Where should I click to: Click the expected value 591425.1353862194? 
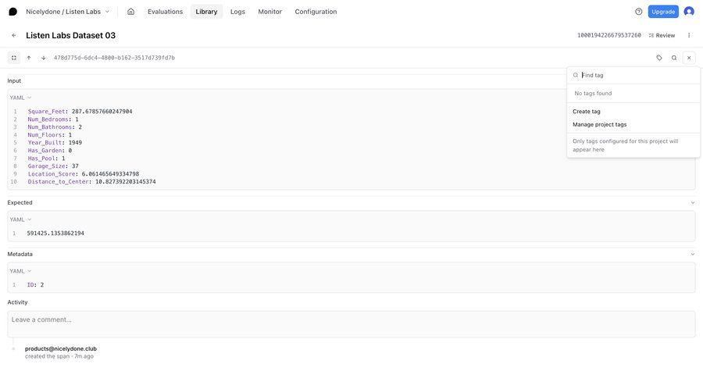coord(55,234)
